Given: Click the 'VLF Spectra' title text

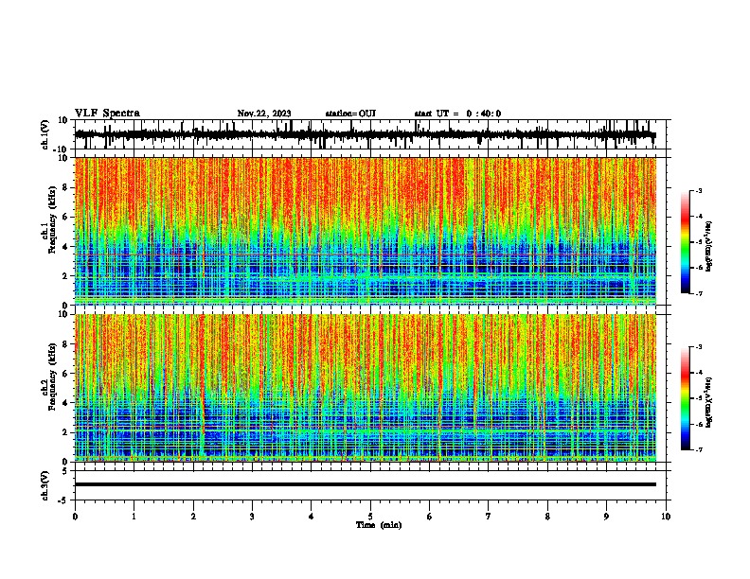Looking at the screenshot, I should click(107, 114).
